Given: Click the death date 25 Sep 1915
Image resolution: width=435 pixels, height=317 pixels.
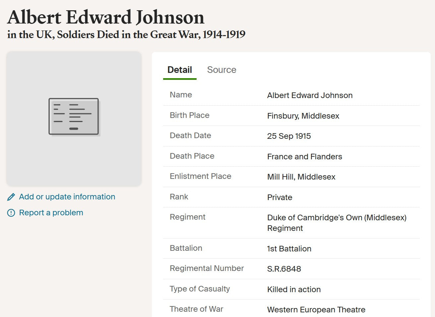Looking at the screenshot, I should pyautogui.click(x=289, y=136).
